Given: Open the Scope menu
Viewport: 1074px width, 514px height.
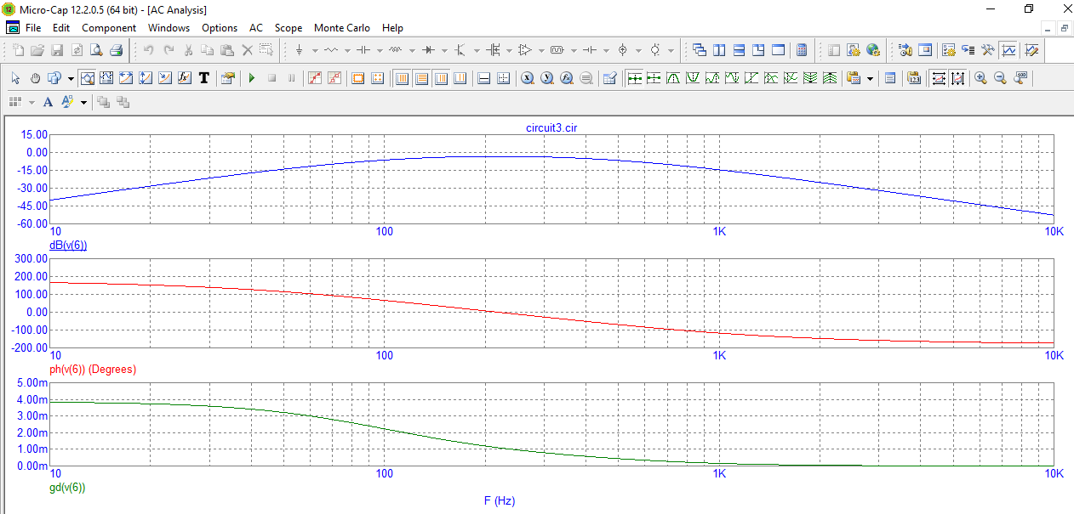Looking at the screenshot, I should click(x=288, y=28).
